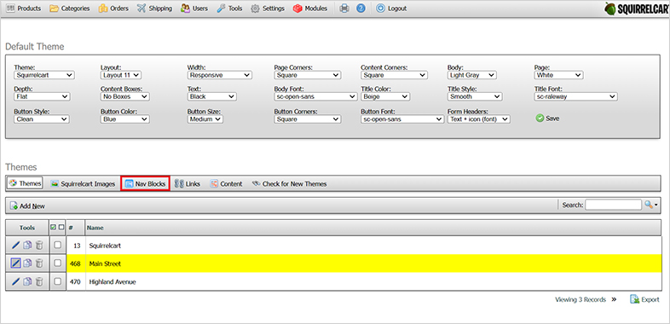This screenshot has width=670, height=324.
Task: Click the Main Street name cell
Action: 373,263
